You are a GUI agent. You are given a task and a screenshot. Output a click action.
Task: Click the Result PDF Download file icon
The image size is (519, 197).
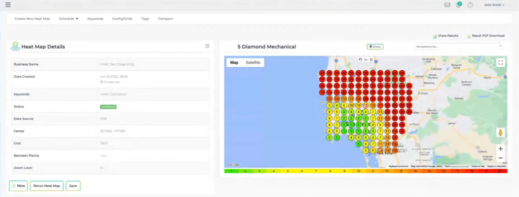pyautogui.click(x=469, y=36)
